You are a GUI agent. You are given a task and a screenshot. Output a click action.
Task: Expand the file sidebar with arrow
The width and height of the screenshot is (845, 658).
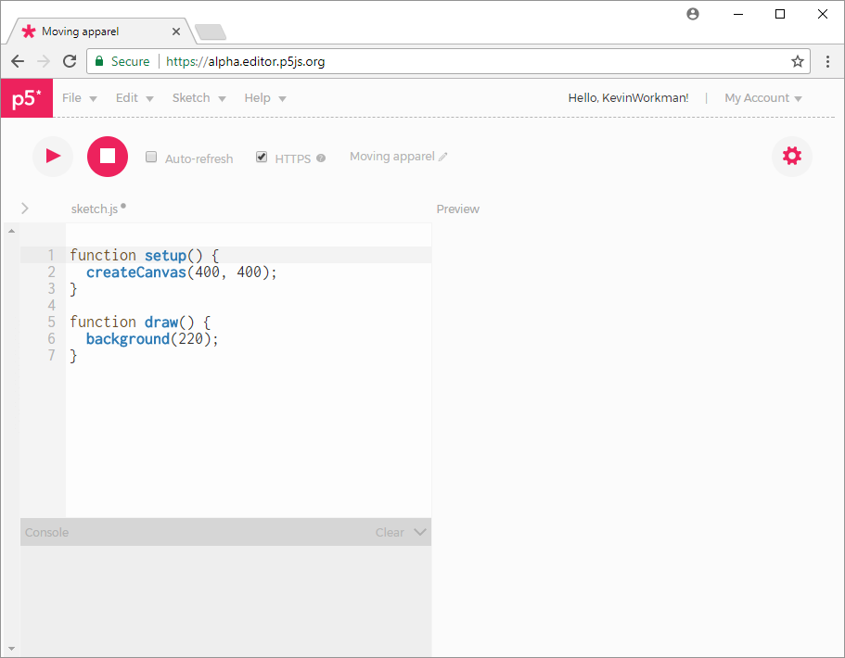click(25, 209)
